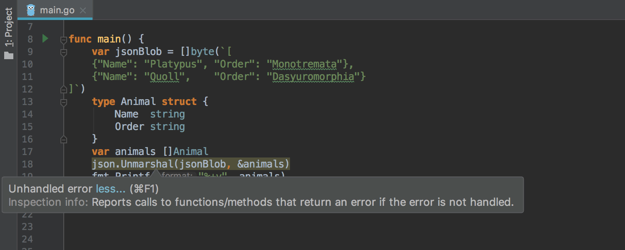
Task: Click the highlighted json.Unmarshal call
Action: click(190, 164)
